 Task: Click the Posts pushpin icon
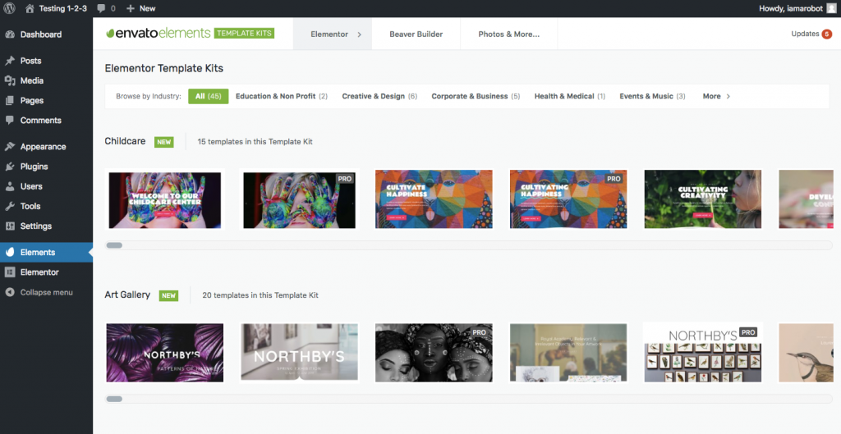click(x=10, y=61)
